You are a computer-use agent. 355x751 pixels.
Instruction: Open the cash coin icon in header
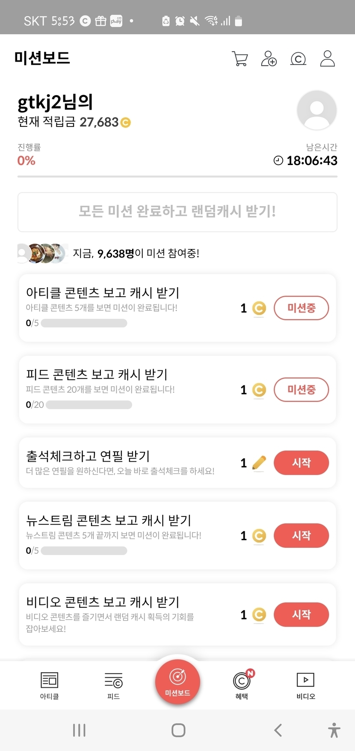point(298,59)
